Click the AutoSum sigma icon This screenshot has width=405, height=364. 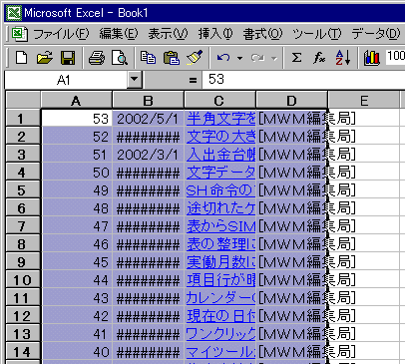tap(296, 58)
